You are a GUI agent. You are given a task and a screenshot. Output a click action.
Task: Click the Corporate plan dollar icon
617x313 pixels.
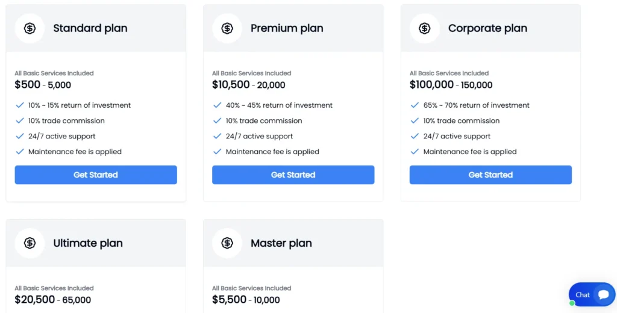pyautogui.click(x=425, y=28)
